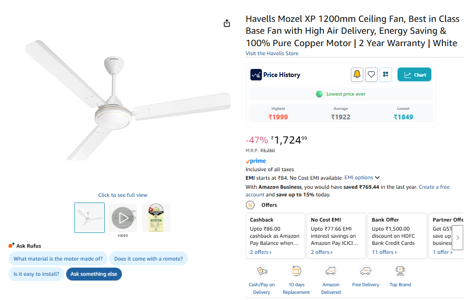Set a price alert with bell icon
This screenshot has width=468, height=300.
357,75
